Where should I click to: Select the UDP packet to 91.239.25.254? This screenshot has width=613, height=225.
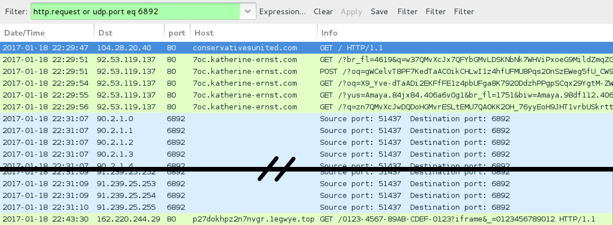point(306,195)
